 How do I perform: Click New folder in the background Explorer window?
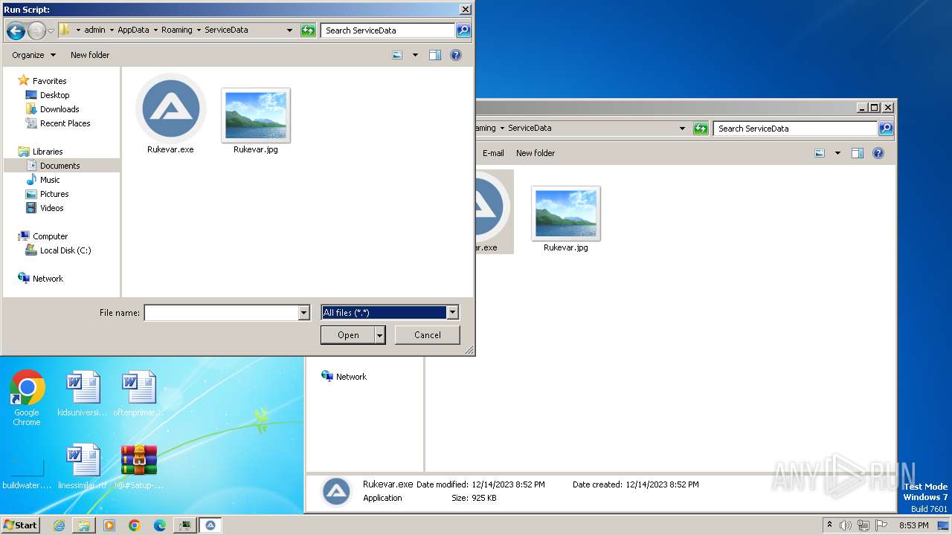[535, 153]
